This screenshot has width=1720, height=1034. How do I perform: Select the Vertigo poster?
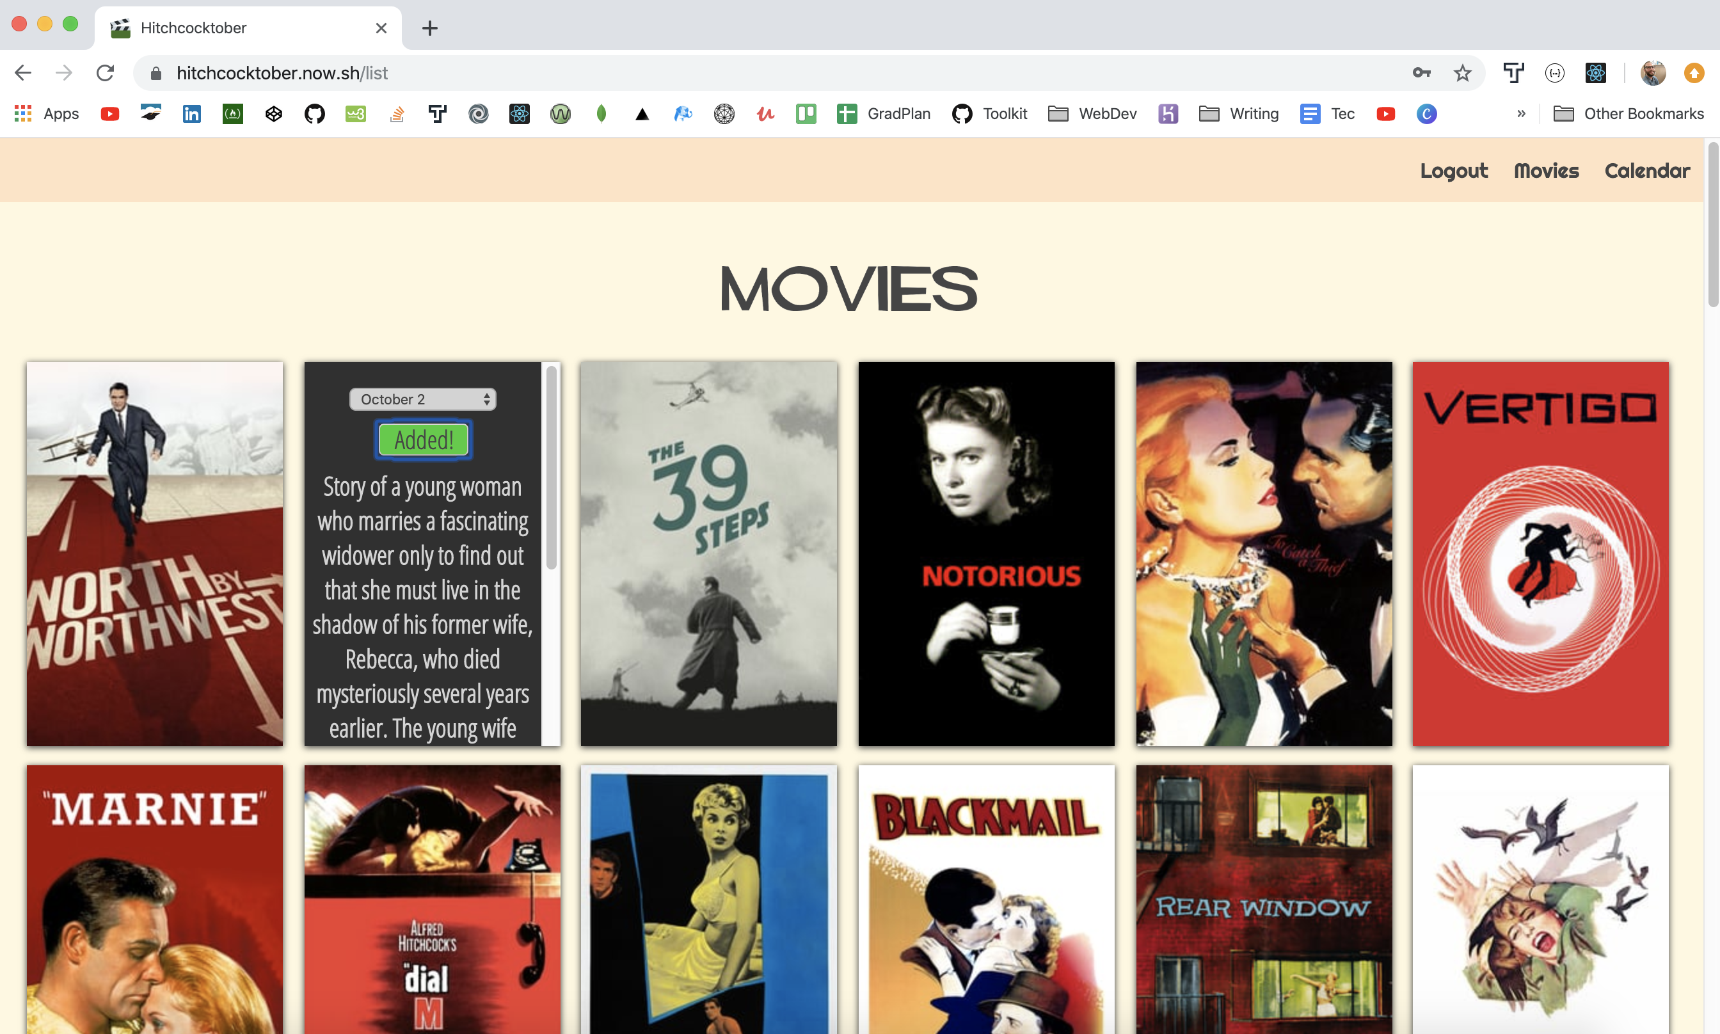(x=1540, y=554)
